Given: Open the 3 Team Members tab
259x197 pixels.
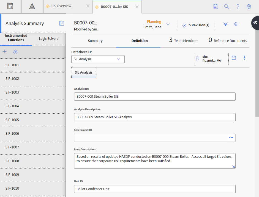Looking at the screenshot, I should click(x=183, y=40).
